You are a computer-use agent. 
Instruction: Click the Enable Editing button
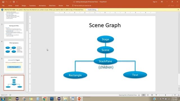pyautogui.click(x=92, y=10)
